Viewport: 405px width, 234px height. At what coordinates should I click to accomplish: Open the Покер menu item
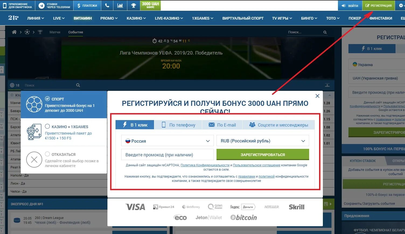pyautogui.click(x=355, y=18)
